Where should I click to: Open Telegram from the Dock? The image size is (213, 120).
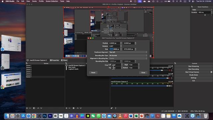104,116
